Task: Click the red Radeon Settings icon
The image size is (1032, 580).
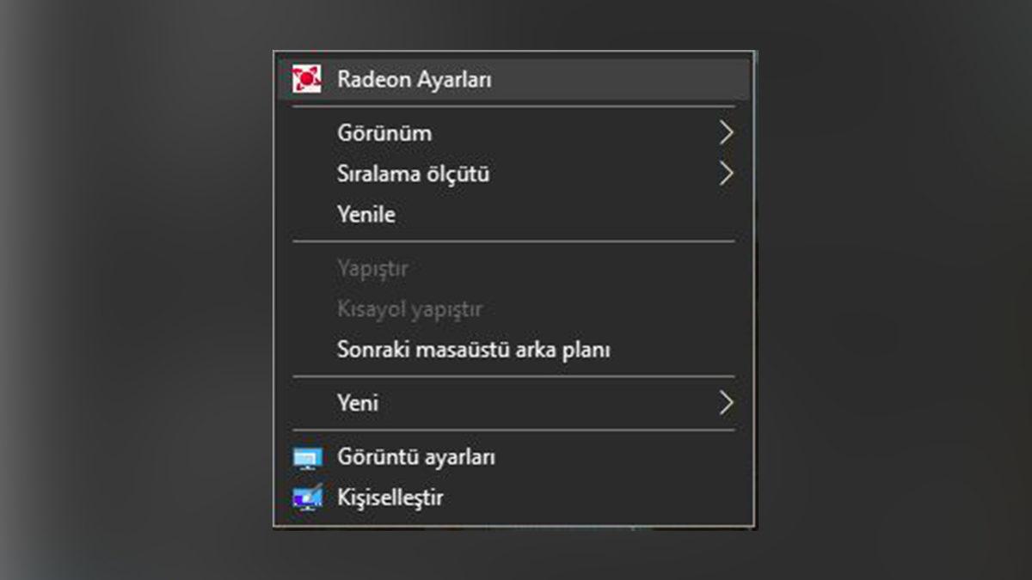Action: (305, 78)
